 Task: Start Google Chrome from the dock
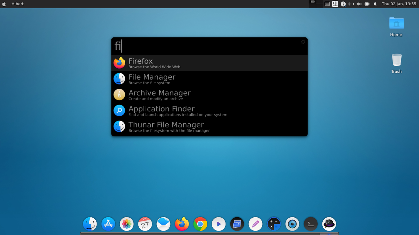200,224
